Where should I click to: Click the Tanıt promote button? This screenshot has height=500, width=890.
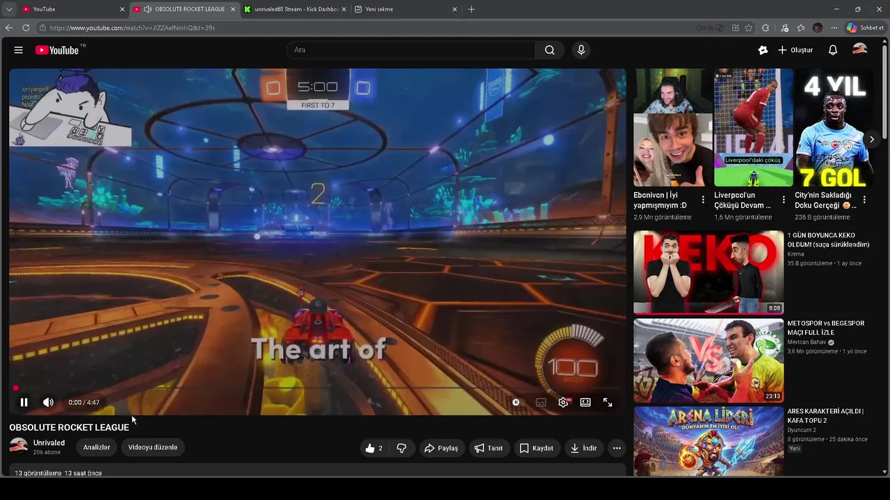tap(489, 448)
